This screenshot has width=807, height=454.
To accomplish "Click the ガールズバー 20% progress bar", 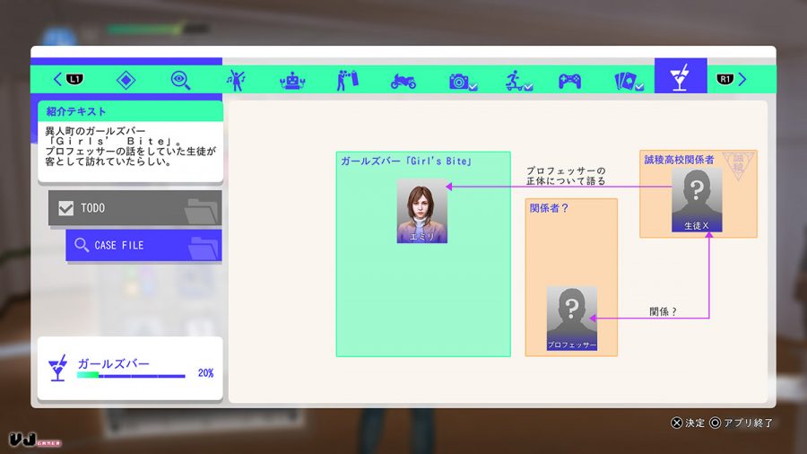I will click(x=131, y=376).
